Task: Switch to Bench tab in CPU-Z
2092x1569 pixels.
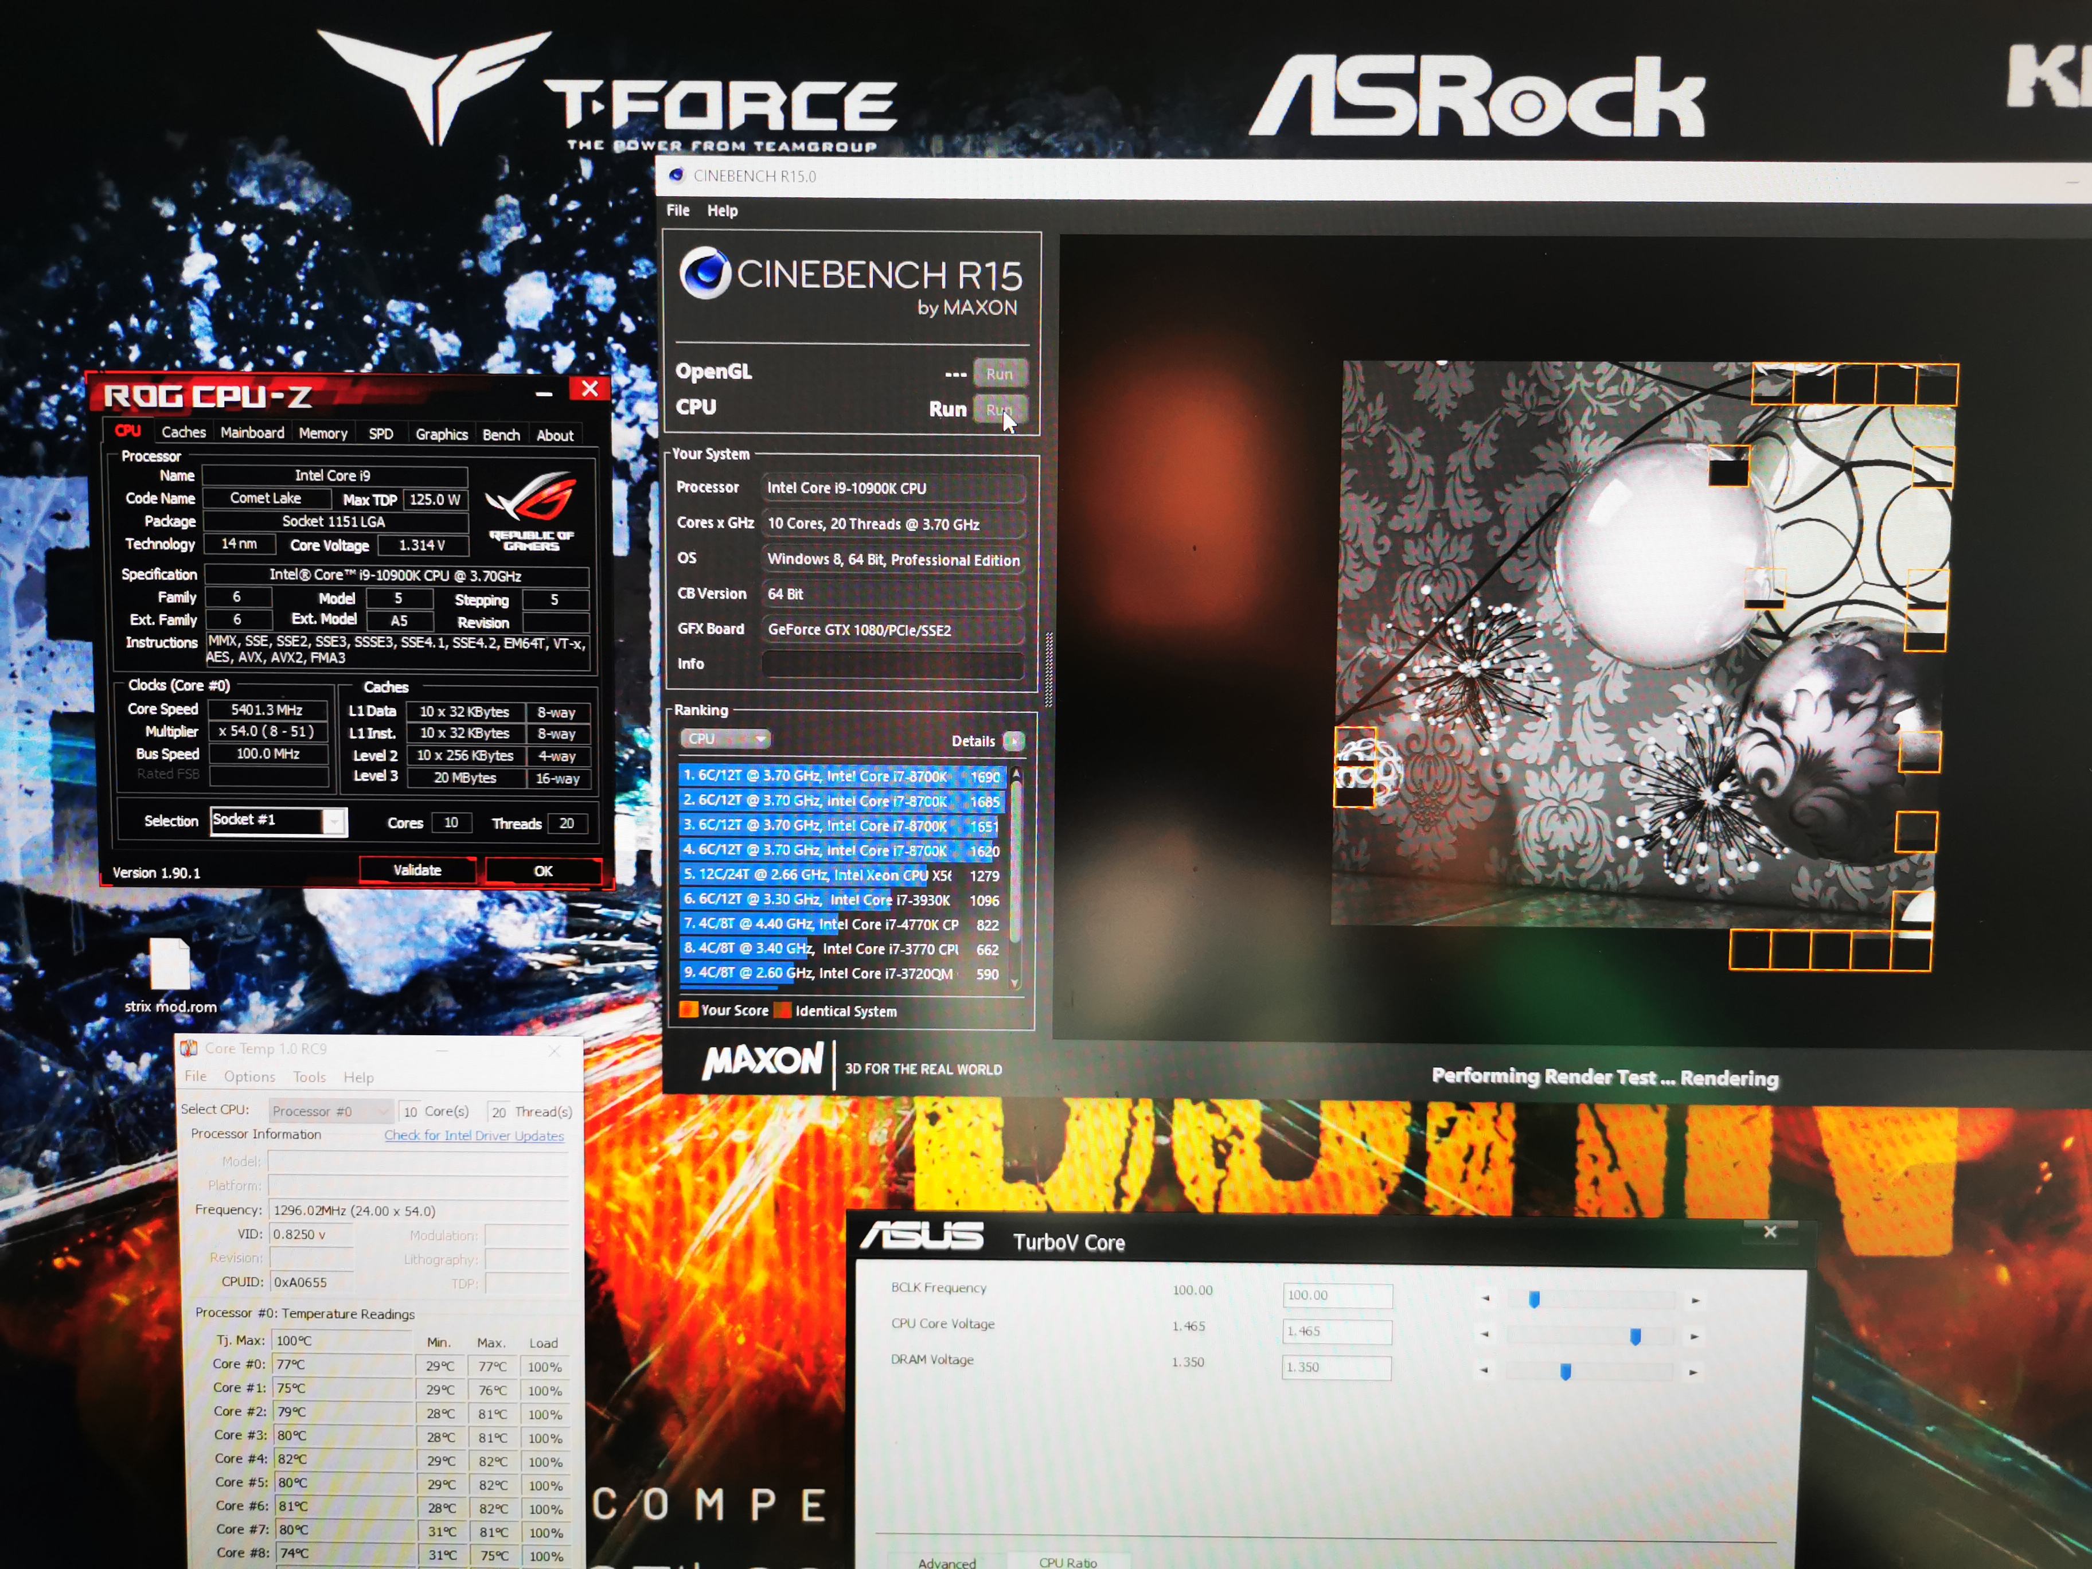Action: (x=501, y=434)
